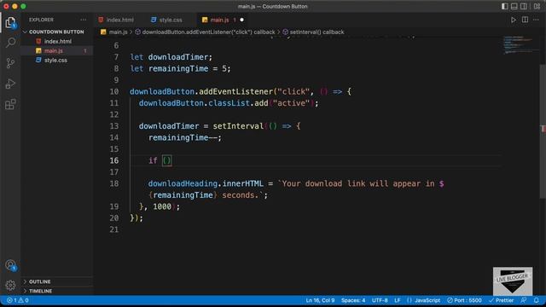Image resolution: width=546 pixels, height=307 pixels.
Task: Toggle secondary side bar layout icon
Action: tap(523, 6)
